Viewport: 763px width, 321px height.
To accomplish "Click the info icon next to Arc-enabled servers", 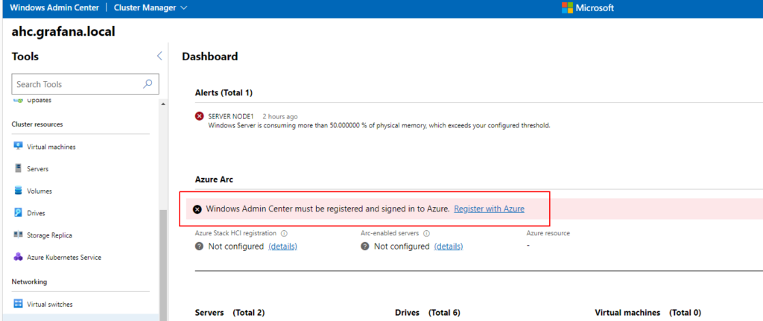I will click(426, 233).
